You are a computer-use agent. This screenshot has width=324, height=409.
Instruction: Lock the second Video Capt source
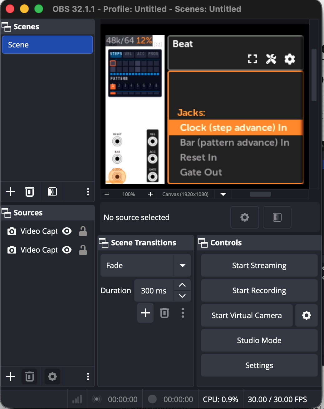point(83,250)
